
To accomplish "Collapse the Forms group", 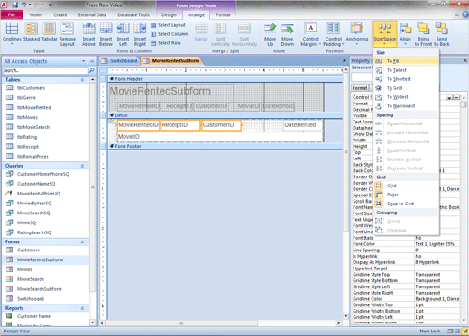I will 82,242.
